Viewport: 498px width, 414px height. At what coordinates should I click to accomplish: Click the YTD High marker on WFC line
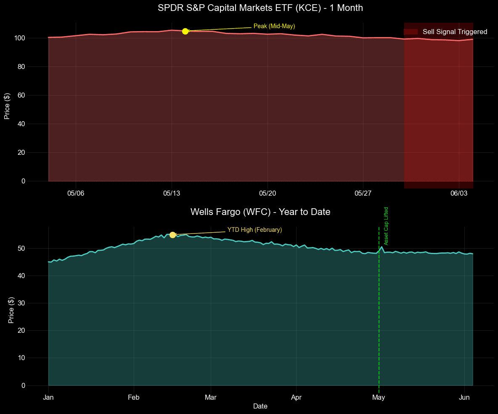pyautogui.click(x=172, y=235)
